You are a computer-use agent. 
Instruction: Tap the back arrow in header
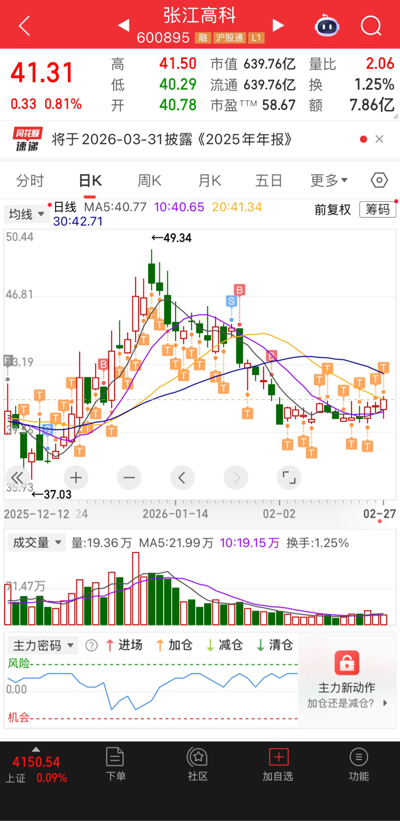click(24, 26)
